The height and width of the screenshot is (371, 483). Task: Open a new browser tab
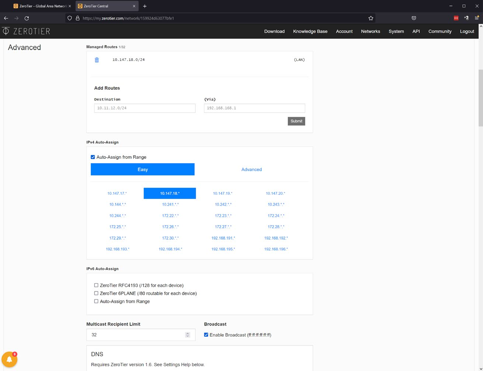[x=145, y=6]
